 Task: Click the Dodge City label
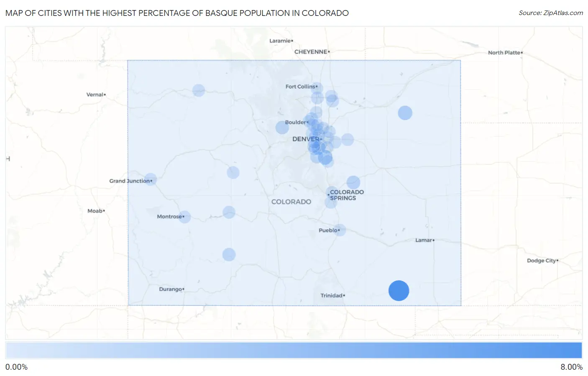(x=541, y=261)
